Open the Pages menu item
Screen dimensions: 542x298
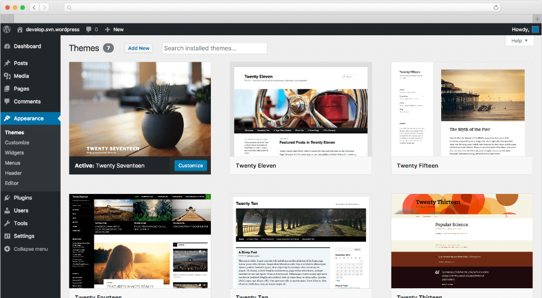30,89
